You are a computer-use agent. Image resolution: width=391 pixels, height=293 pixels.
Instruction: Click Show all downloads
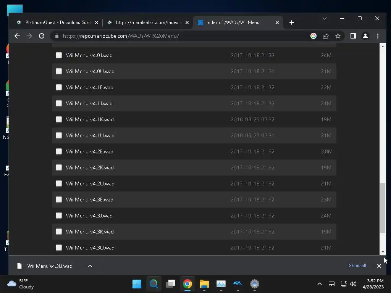357,266
